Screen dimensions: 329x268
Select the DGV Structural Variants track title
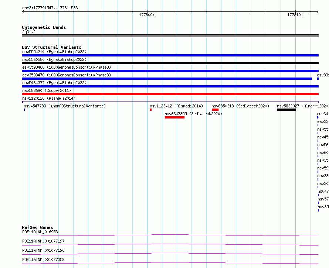(52, 47)
